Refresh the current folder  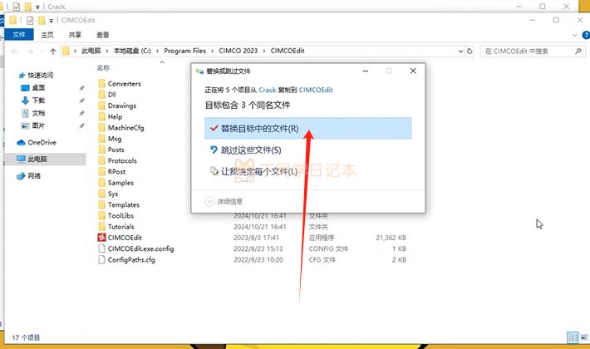point(470,52)
